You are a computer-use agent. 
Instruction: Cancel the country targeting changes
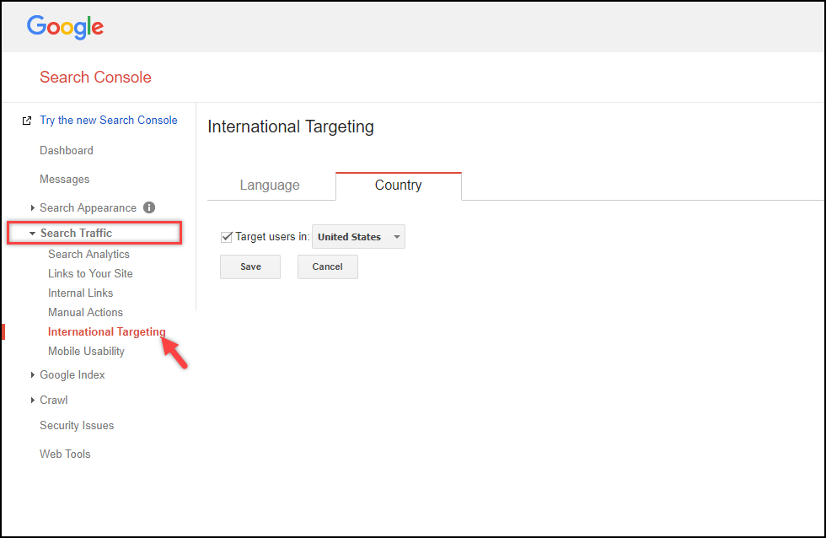point(328,266)
